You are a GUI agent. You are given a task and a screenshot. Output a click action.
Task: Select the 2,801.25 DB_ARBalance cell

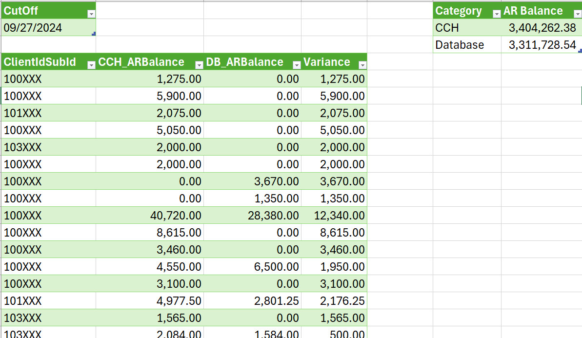pyautogui.click(x=252, y=300)
